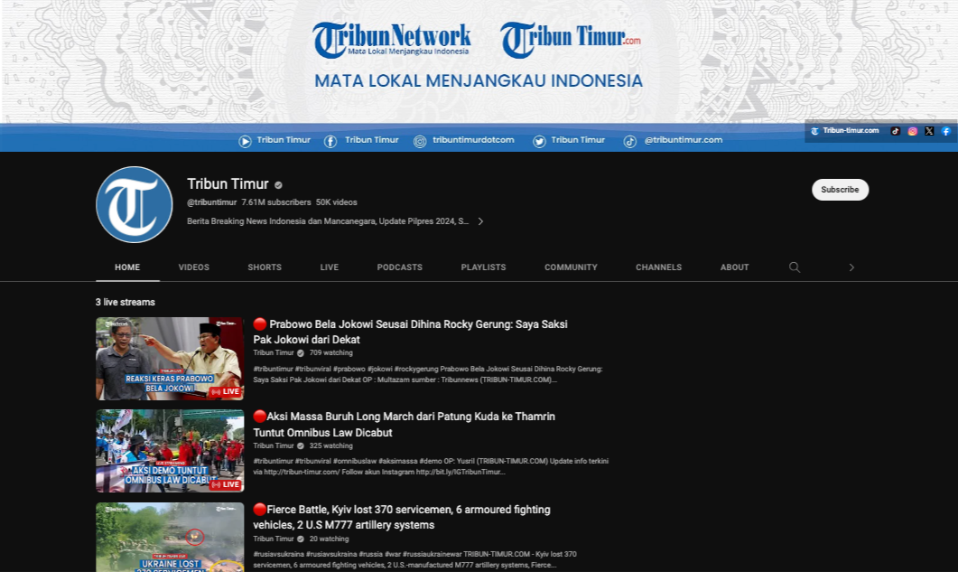Click the @tribuntimur handle text
The width and height of the screenshot is (958, 572).
(211, 202)
